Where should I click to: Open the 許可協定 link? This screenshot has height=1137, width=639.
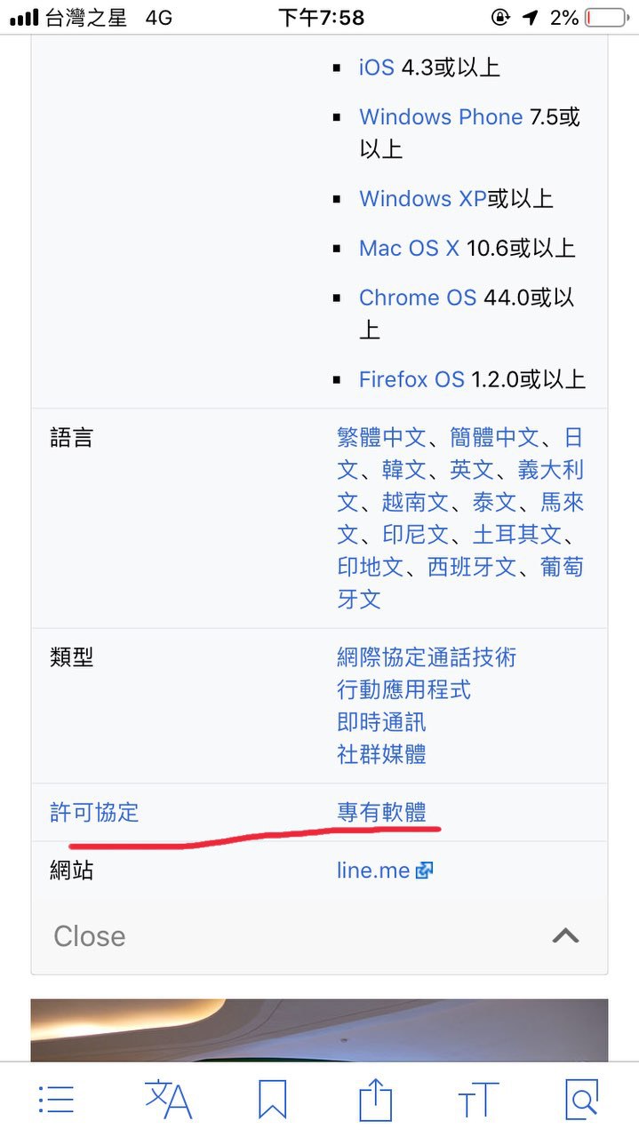pyautogui.click(x=94, y=812)
